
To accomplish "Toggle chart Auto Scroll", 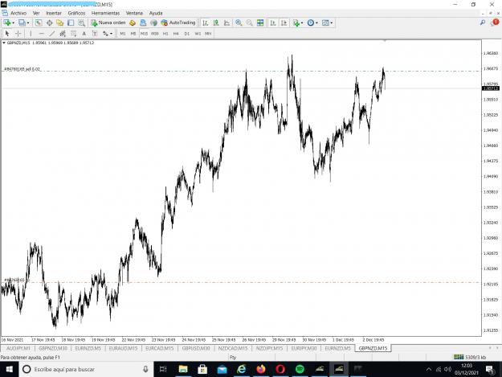I will pyautogui.click(x=273, y=23).
